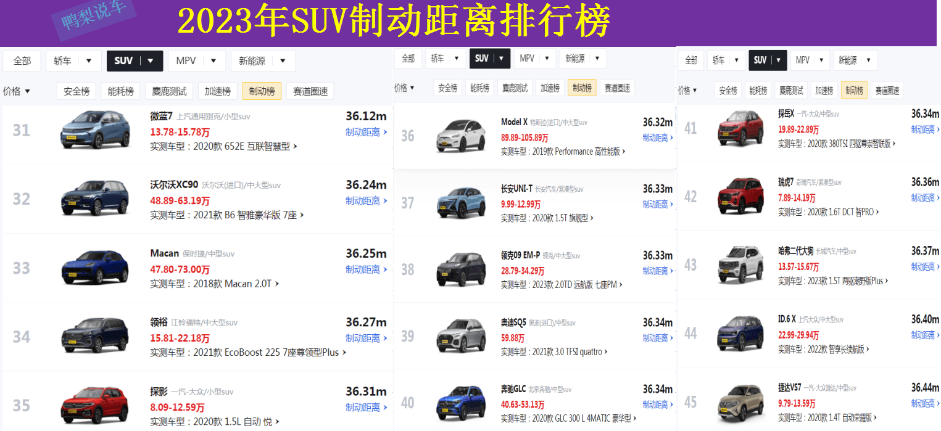Open 制动距离 details for Model X
Screen dimensions: 941x431
point(658,138)
